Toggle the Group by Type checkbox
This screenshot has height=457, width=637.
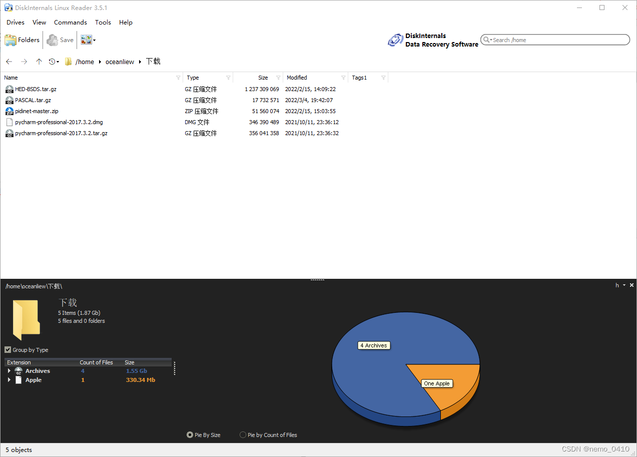point(8,350)
